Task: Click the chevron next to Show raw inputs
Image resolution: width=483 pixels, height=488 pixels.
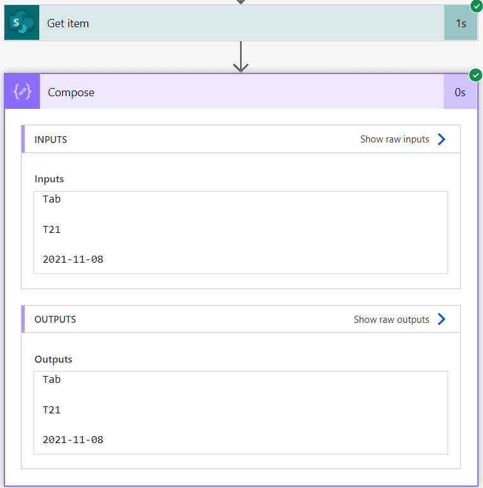Action: 441,139
